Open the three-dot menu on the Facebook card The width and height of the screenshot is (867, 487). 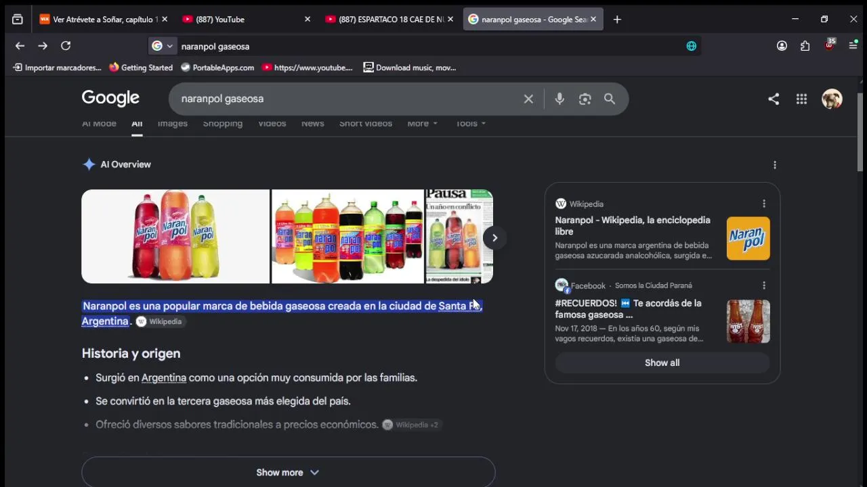click(764, 285)
